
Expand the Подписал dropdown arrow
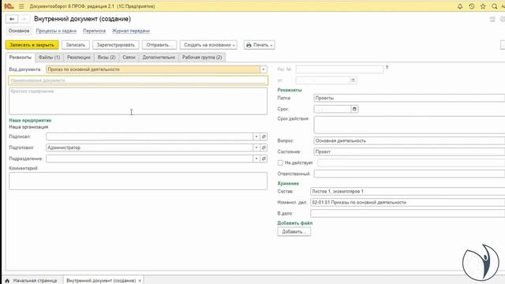point(256,136)
